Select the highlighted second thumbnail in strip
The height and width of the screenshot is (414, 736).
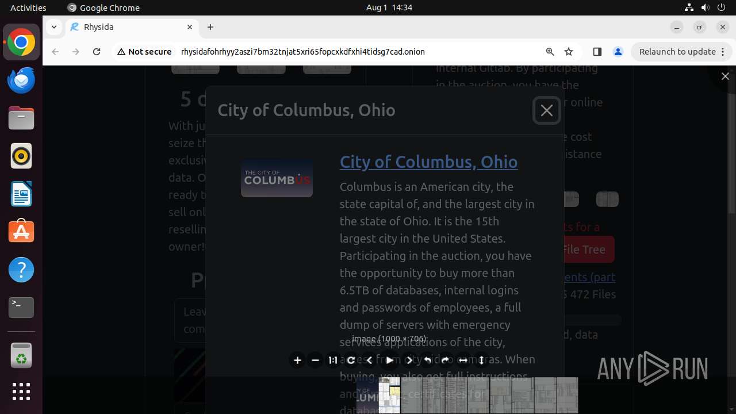(389, 396)
